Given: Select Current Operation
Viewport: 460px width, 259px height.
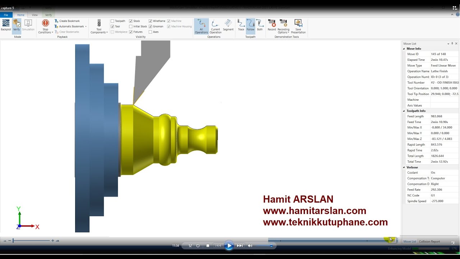Looking at the screenshot, I should (x=215, y=27).
